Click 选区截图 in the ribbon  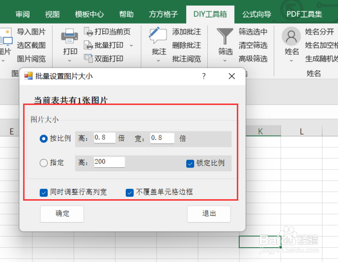click(x=31, y=45)
